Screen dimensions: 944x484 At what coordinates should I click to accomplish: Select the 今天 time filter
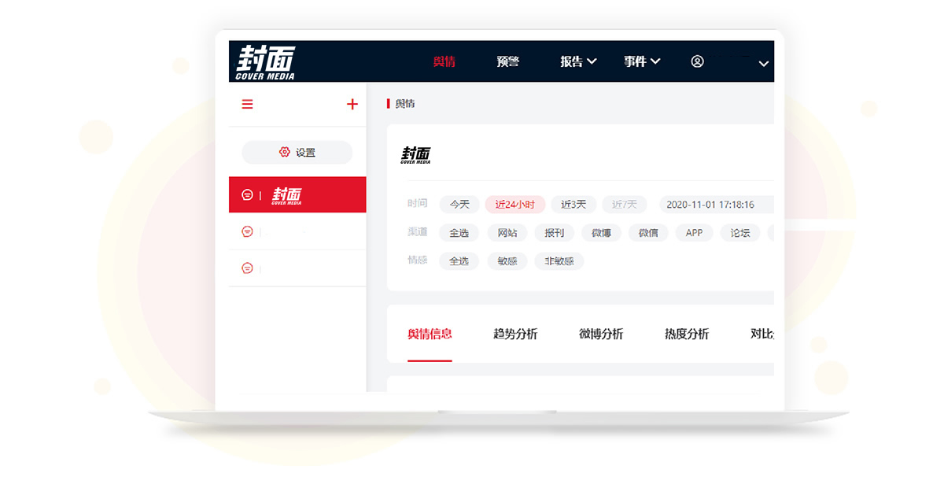[x=459, y=205]
